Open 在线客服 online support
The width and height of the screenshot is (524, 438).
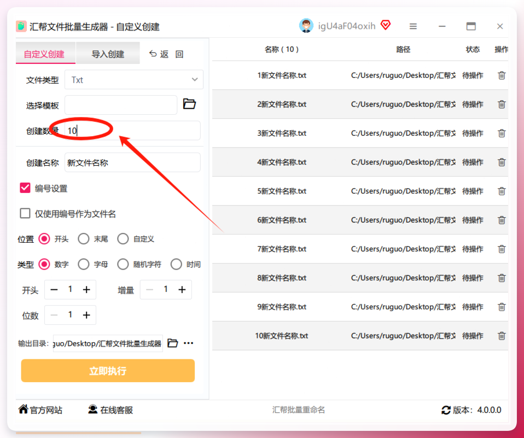tap(110, 410)
